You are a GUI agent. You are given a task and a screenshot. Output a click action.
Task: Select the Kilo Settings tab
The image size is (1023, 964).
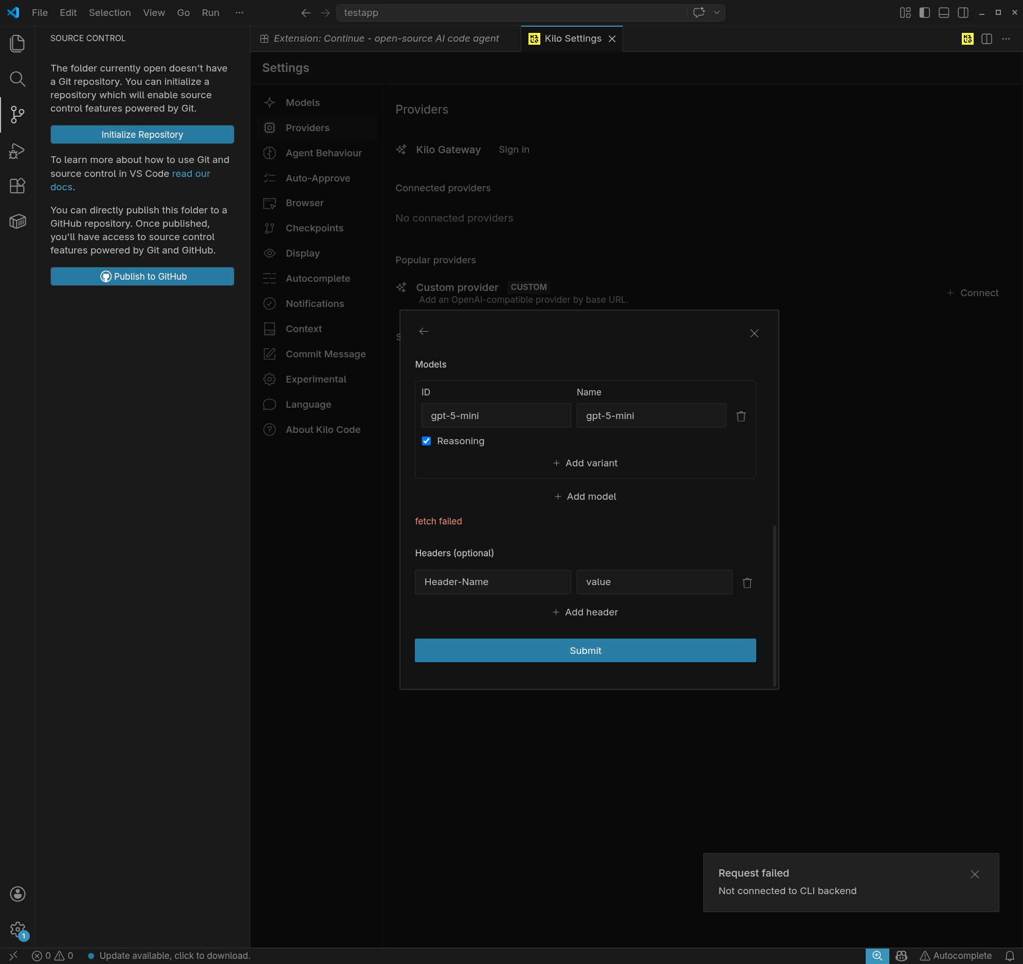[x=572, y=39]
